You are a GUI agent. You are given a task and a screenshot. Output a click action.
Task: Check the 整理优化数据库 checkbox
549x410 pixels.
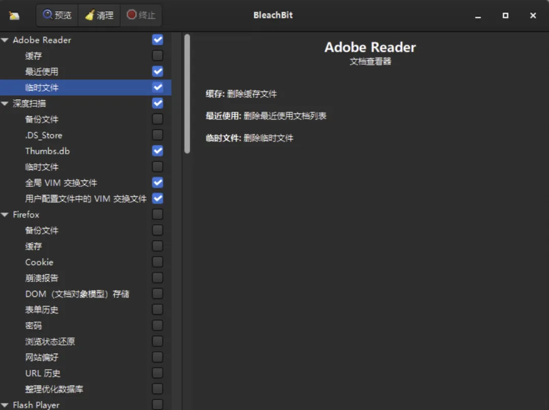158,389
